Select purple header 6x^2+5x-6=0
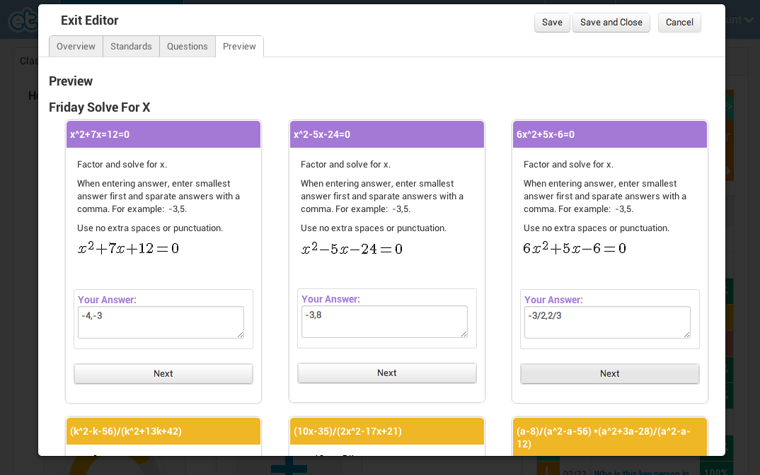760x475 pixels. [x=610, y=134]
